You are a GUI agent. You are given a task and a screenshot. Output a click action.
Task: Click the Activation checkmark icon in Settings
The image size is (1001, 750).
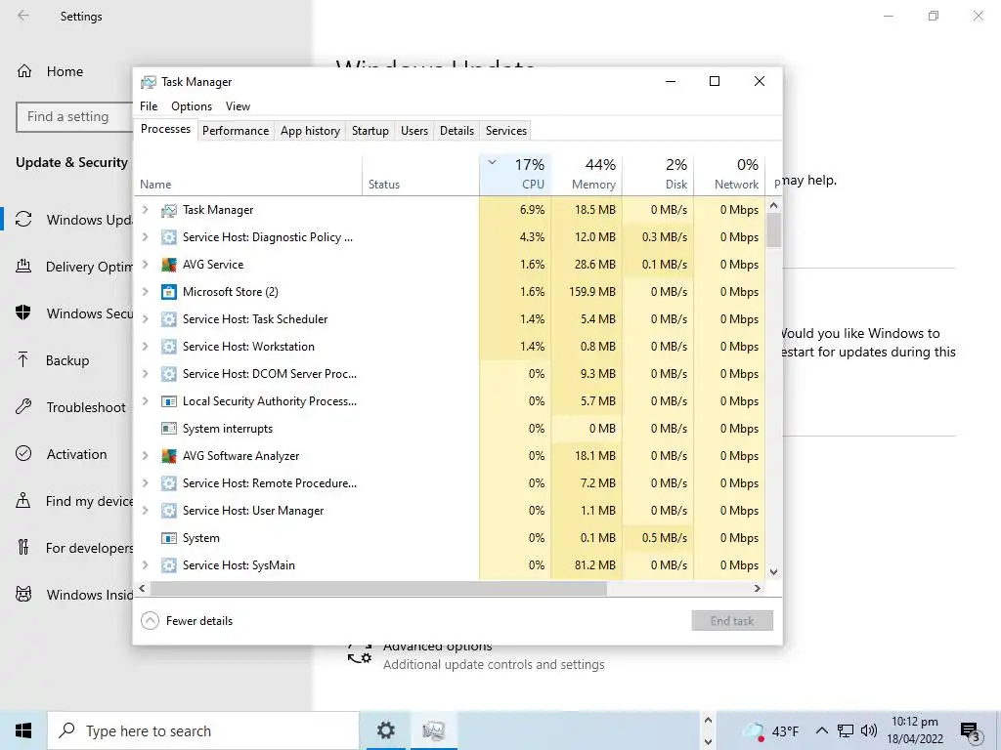pyautogui.click(x=23, y=454)
